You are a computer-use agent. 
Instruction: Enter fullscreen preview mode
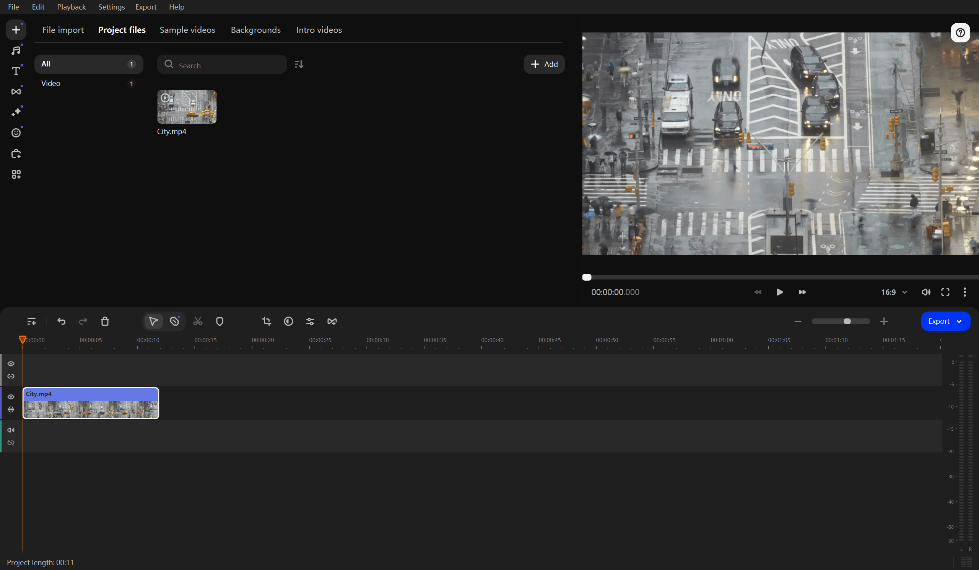point(945,292)
